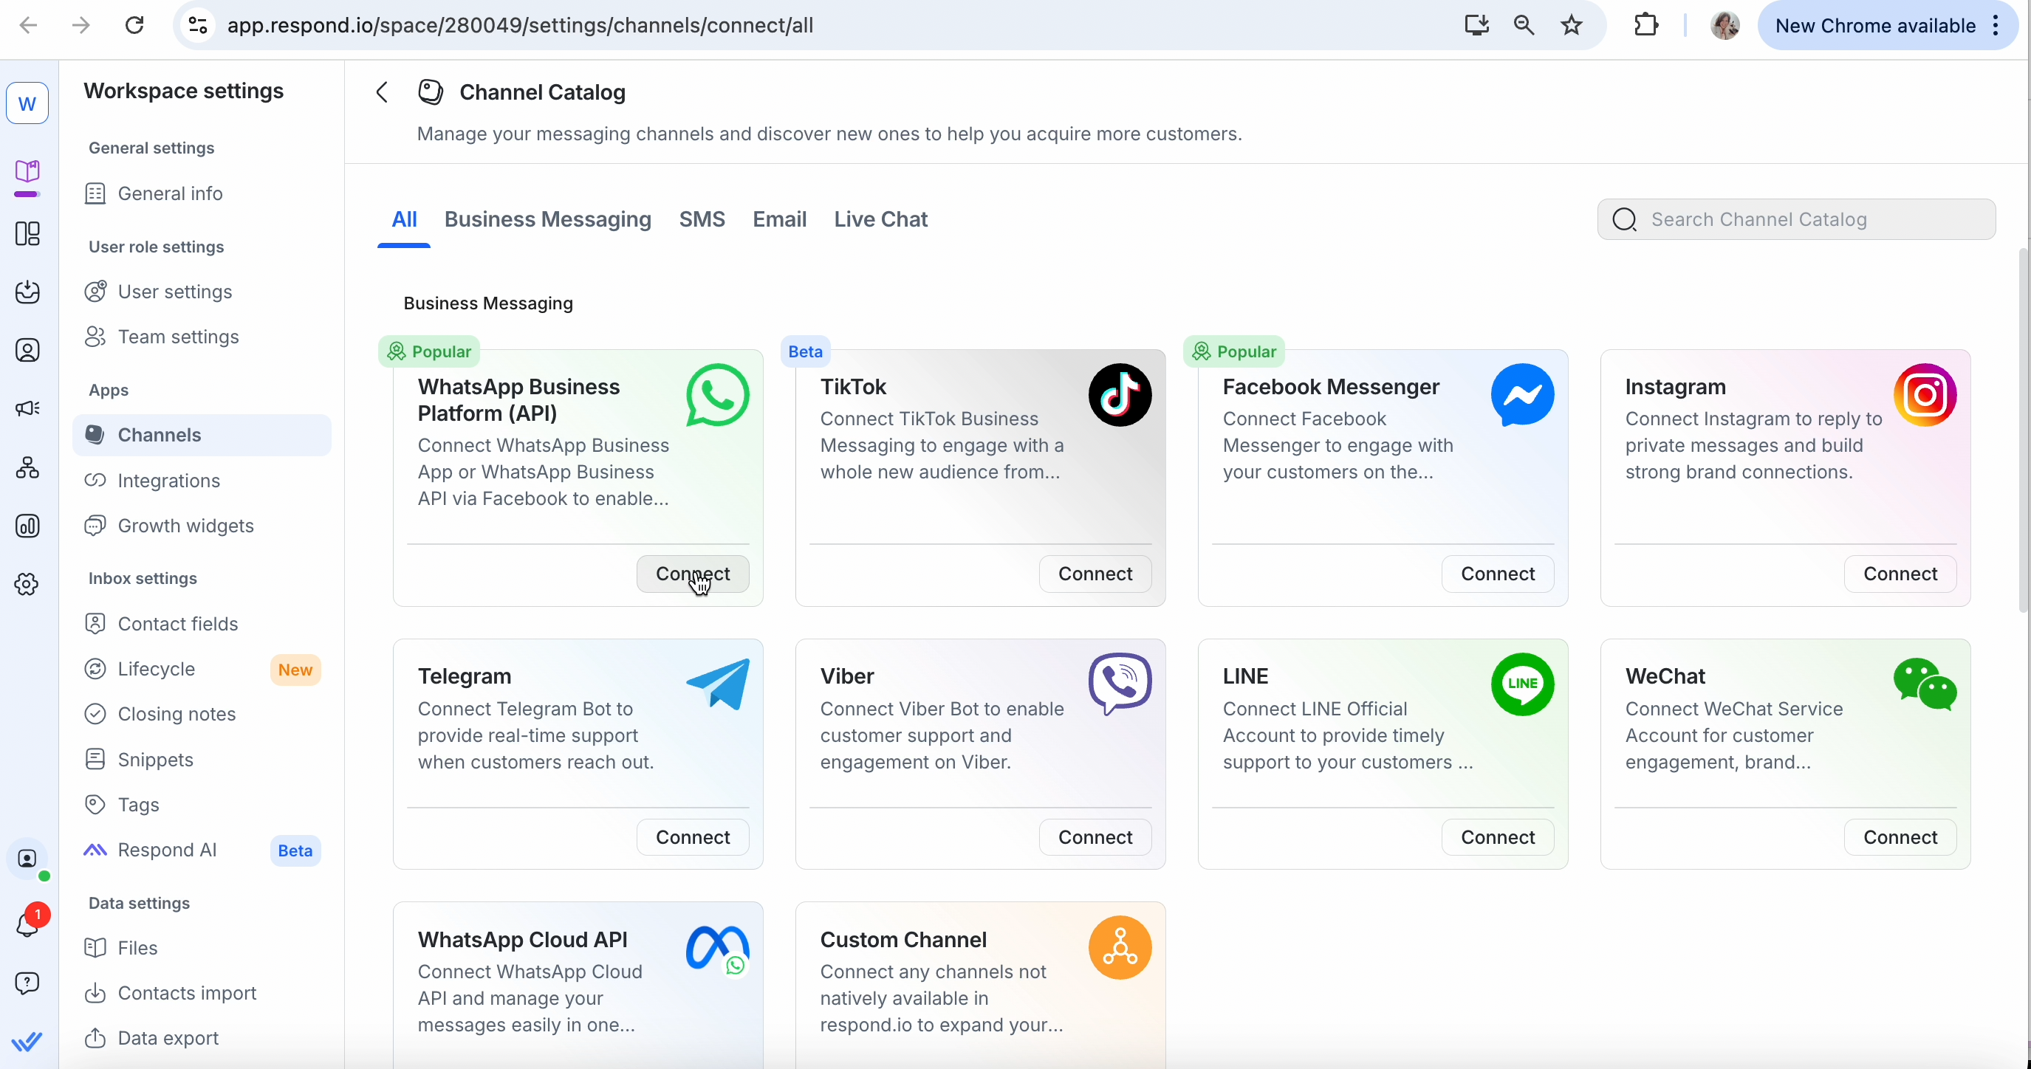Open Chrome's three-dot browser menu
This screenshot has height=1069, width=2031.
coord(1996,25)
